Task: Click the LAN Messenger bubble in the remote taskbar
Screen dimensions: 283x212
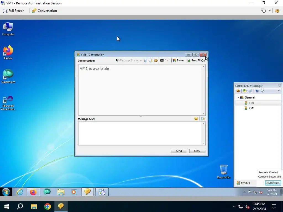Action: 88,192
